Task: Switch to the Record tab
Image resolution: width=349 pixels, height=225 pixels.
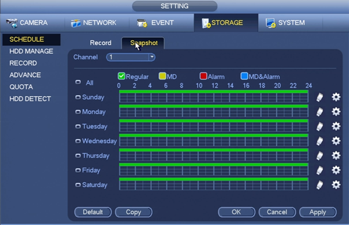Action: (101, 43)
